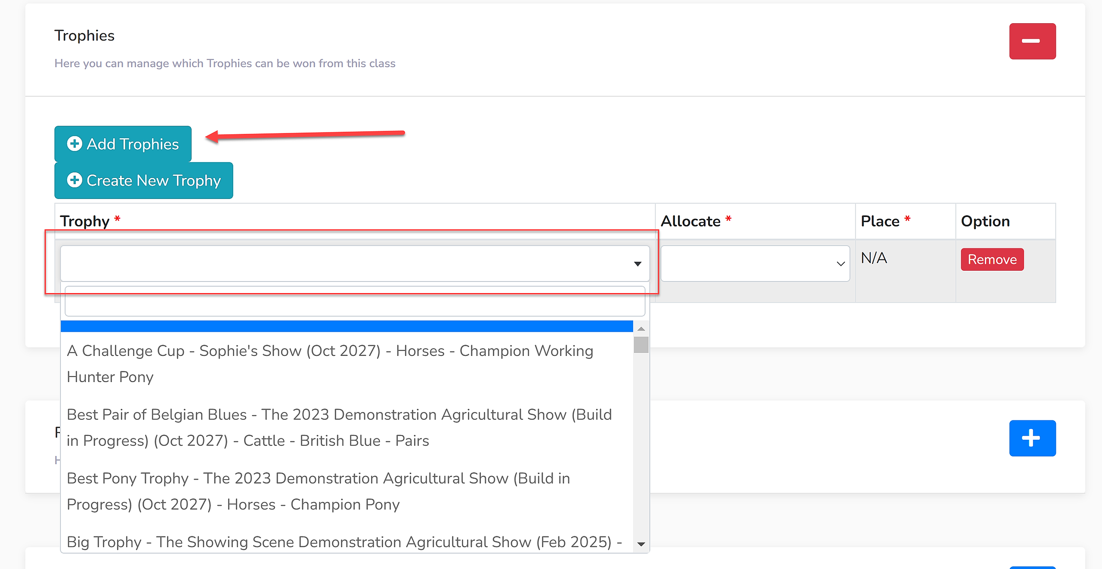The image size is (1102, 569).
Task: Click the trophy search input field
Action: [355, 301]
